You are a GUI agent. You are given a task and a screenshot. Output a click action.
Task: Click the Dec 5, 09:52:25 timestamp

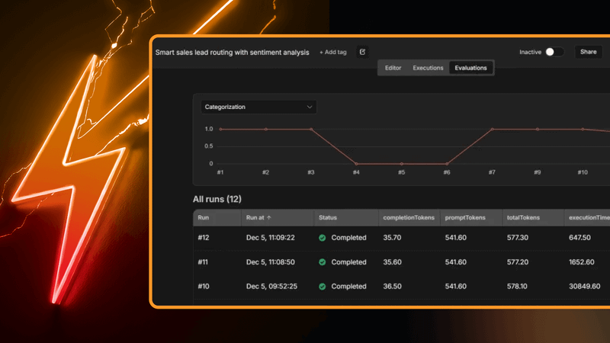[x=271, y=287]
